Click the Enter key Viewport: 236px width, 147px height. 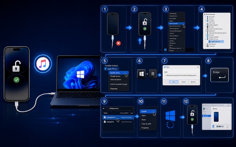pyautogui.click(x=219, y=75)
